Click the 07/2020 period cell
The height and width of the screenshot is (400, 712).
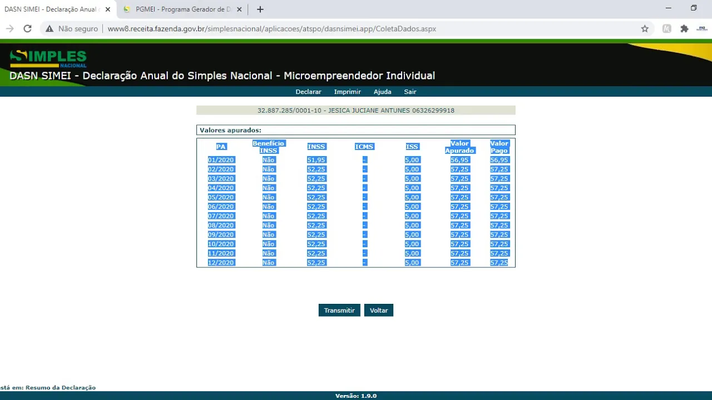(221, 216)
